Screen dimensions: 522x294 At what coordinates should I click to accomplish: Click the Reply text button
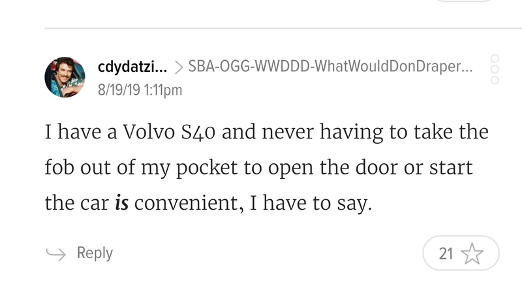pos(95,253)
